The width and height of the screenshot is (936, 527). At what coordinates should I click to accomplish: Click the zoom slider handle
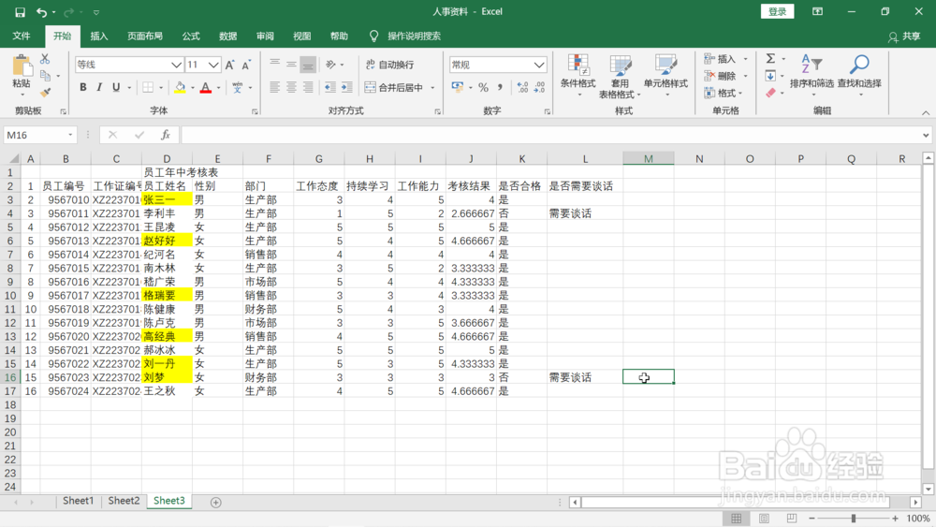[854, 518]
